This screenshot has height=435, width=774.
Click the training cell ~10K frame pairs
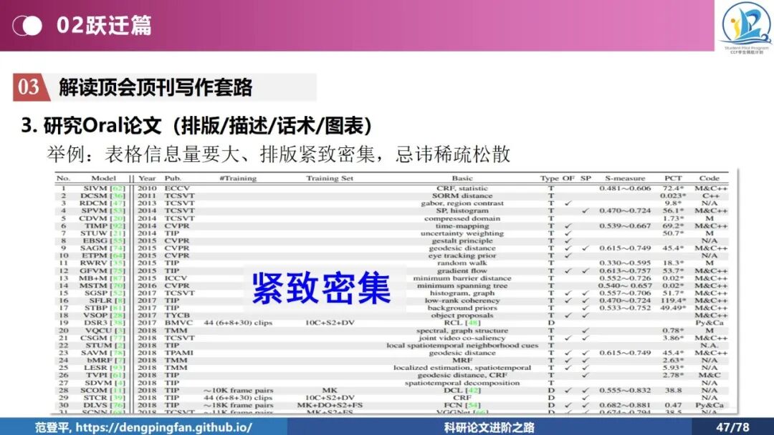(238, 390)
